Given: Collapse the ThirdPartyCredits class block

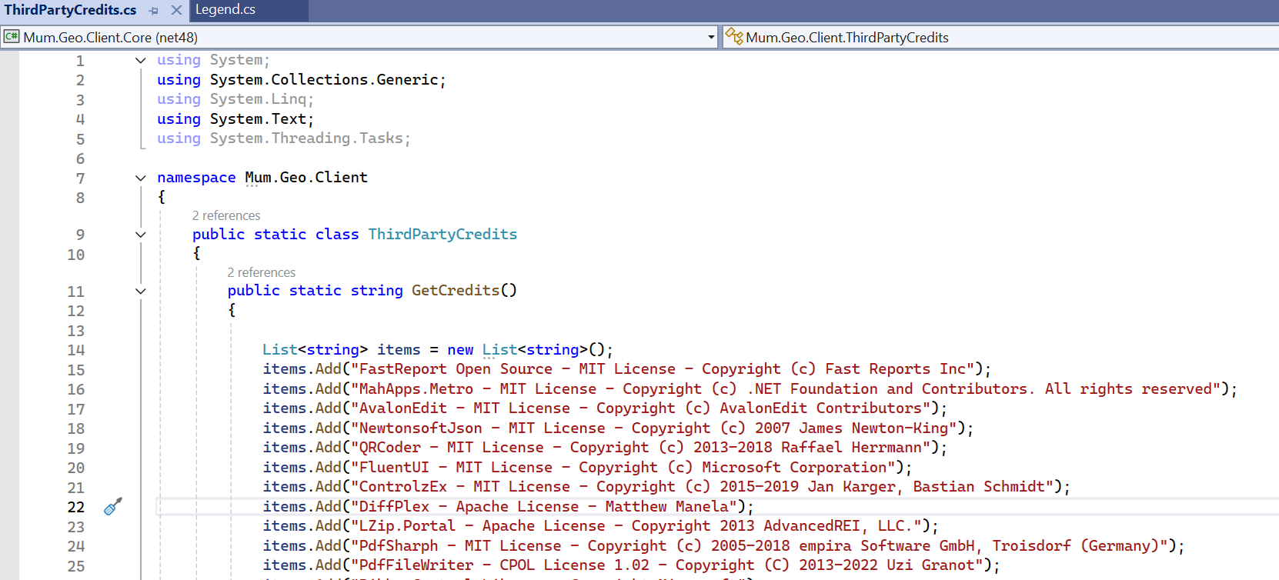Looking at the screenshot, I should point(140,235).
